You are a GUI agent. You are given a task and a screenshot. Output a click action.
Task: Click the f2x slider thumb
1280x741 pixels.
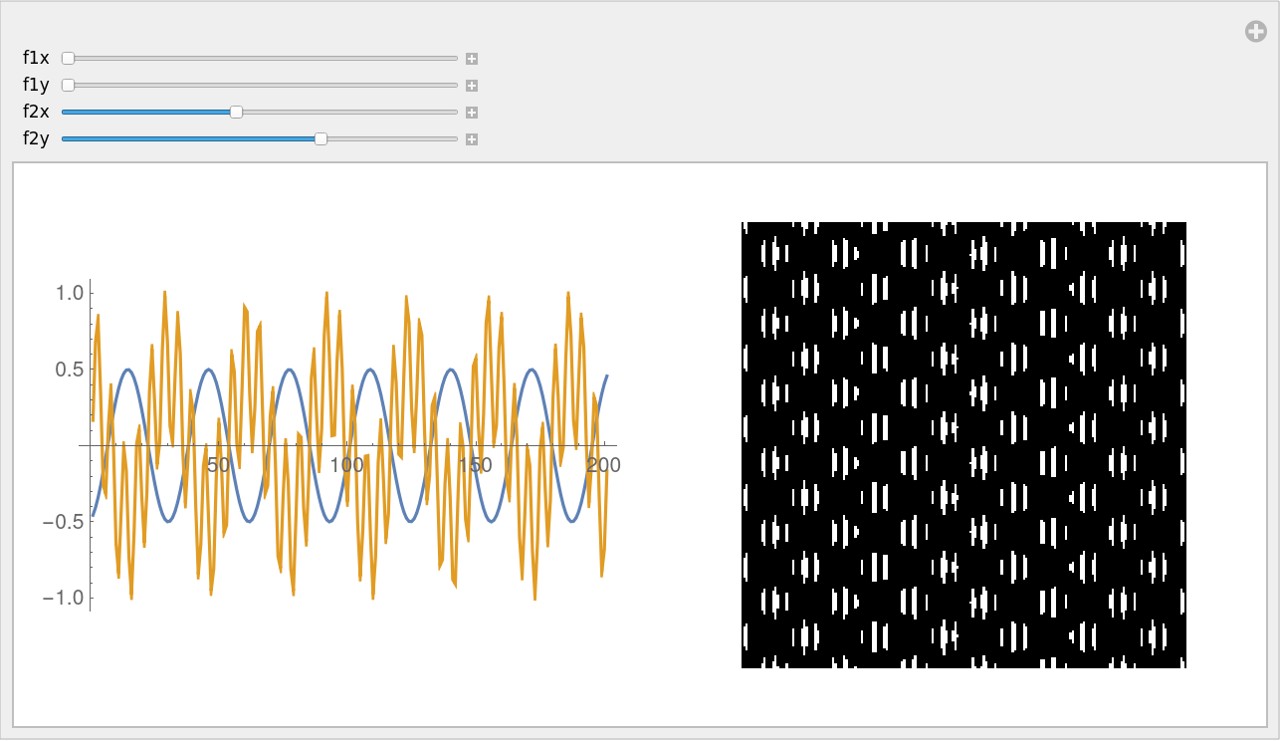pyautogui.click(x=236, y=113)
